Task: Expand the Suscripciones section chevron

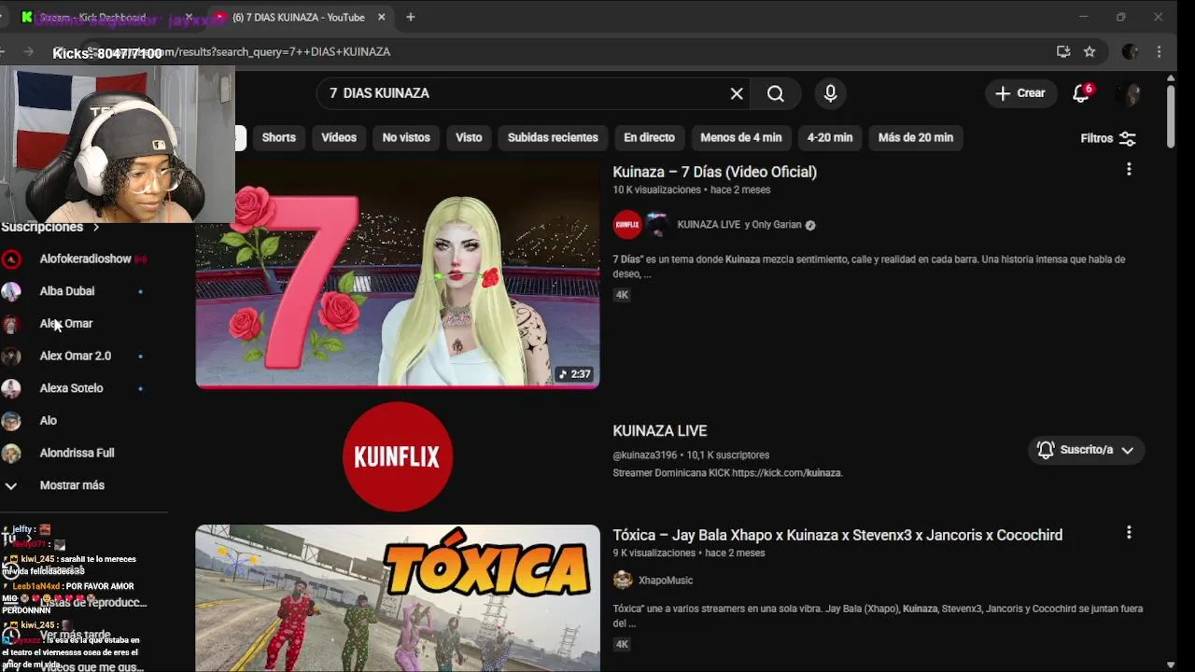Action: 95,227
